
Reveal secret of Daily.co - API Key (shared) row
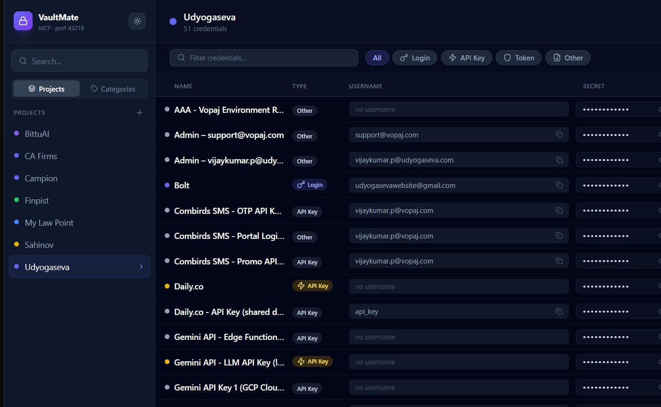click(659, 312)
